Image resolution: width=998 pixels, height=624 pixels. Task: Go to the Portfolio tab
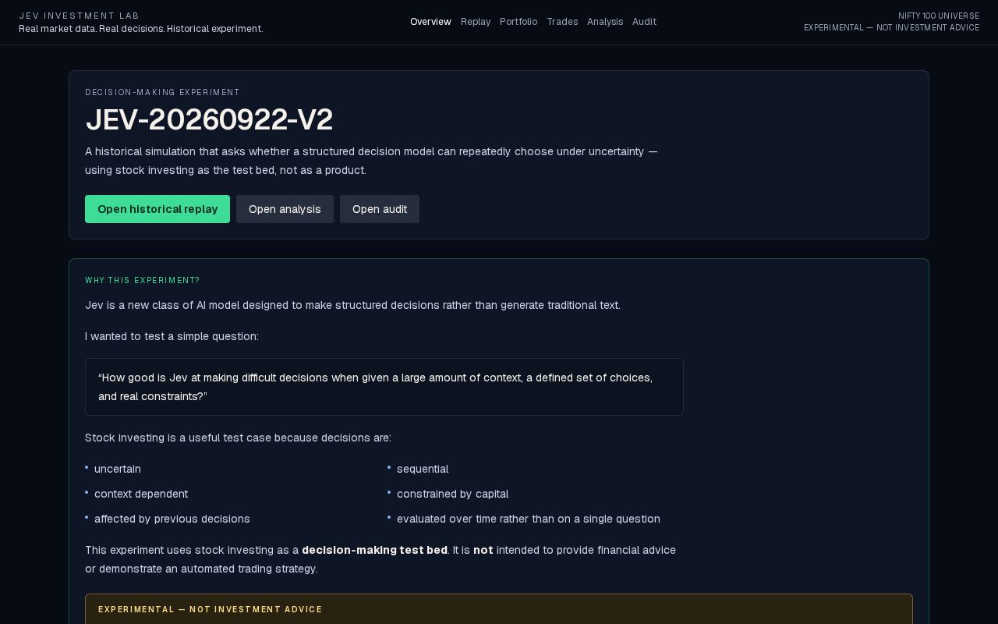click(x=518, y=22)
